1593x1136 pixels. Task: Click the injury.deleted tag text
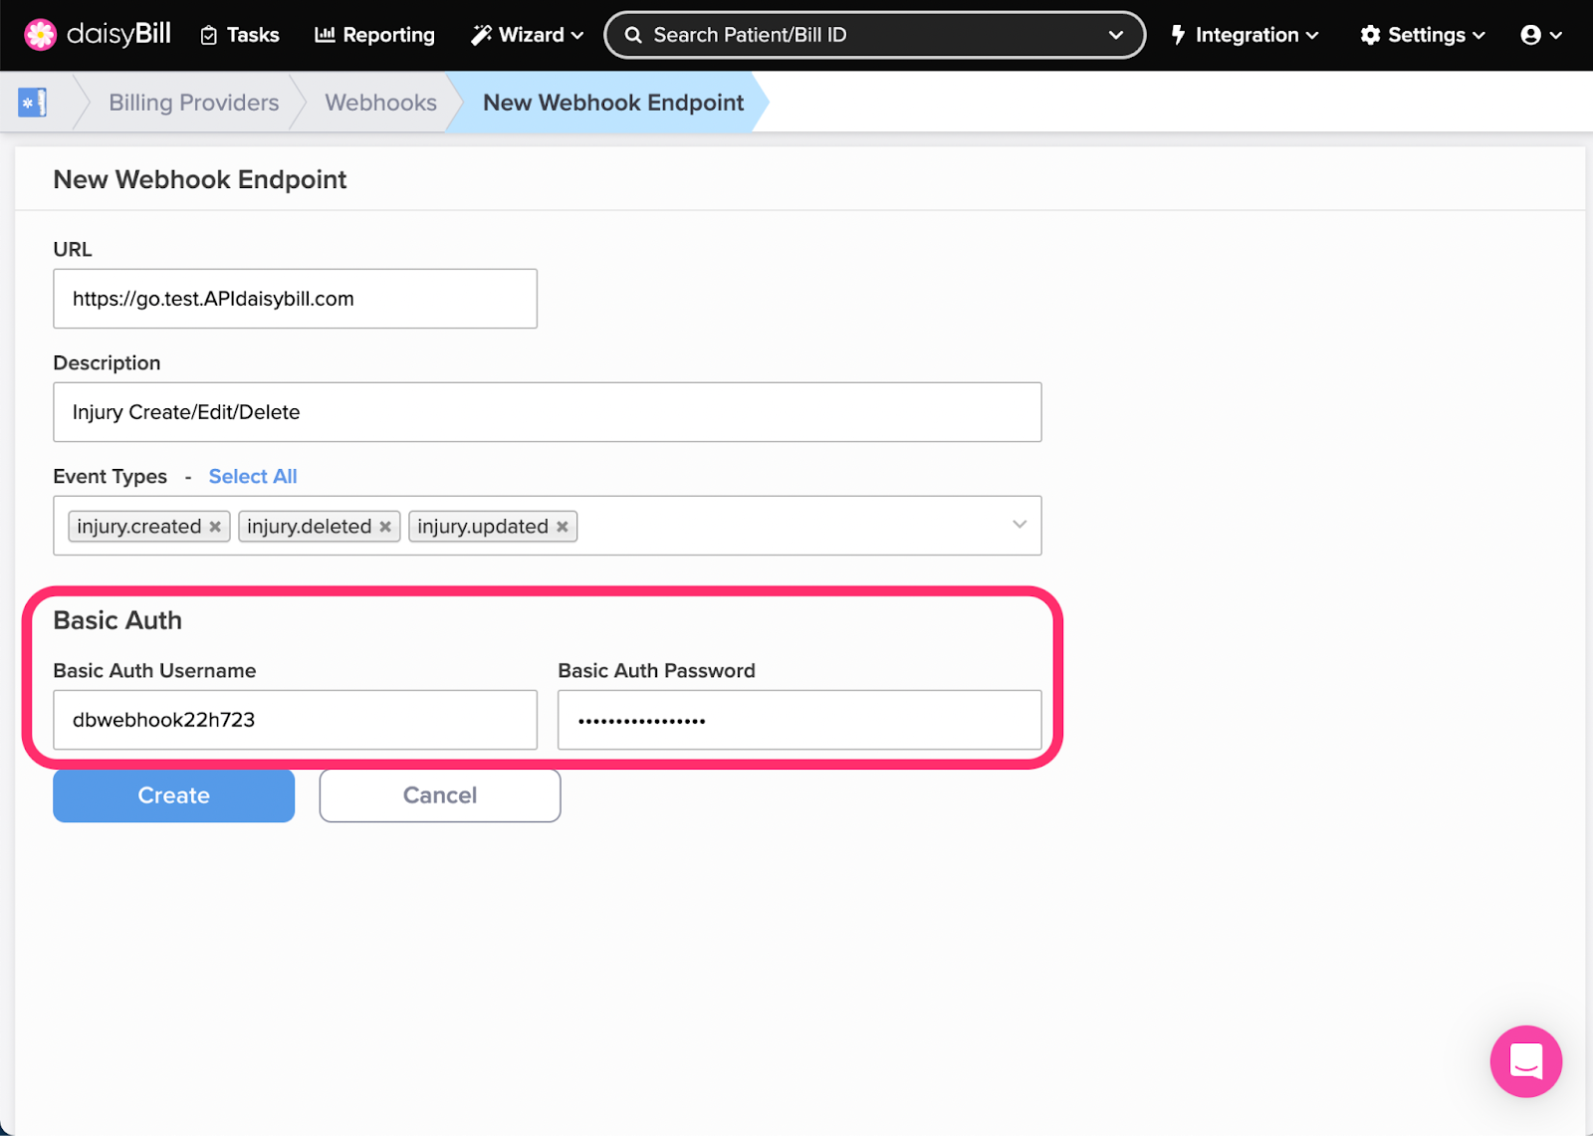coord(310,527)
